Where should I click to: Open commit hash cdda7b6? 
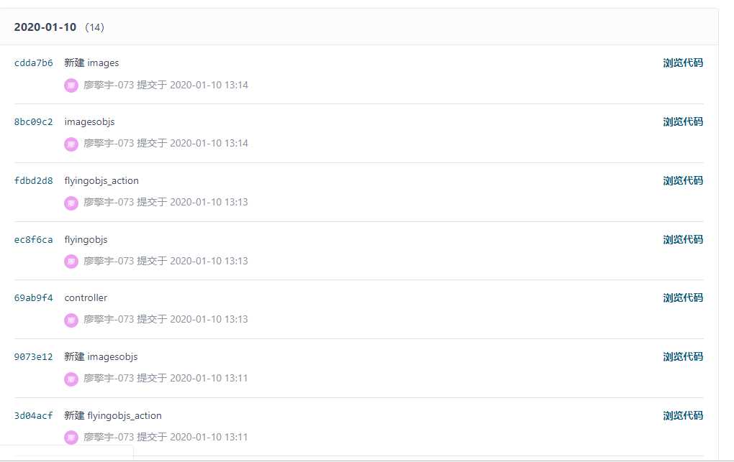33,63
